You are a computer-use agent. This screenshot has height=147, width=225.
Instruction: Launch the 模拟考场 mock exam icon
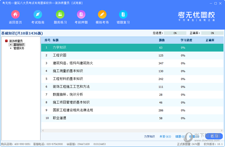(102, 14)
